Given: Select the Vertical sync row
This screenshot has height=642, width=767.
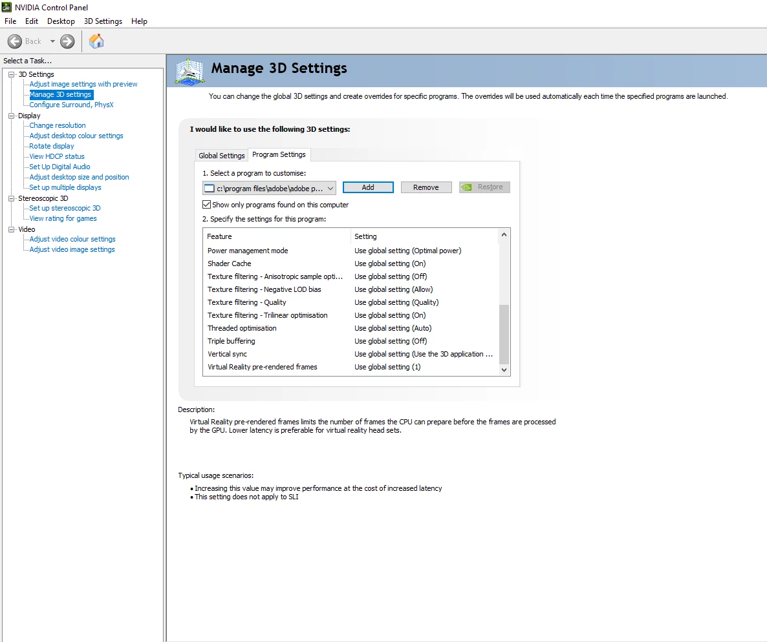Looking at the screenshot, I should [351, 354].
